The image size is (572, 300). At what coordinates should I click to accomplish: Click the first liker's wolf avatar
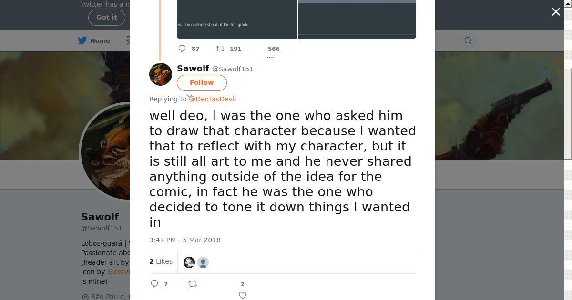[x=189, y=262]
